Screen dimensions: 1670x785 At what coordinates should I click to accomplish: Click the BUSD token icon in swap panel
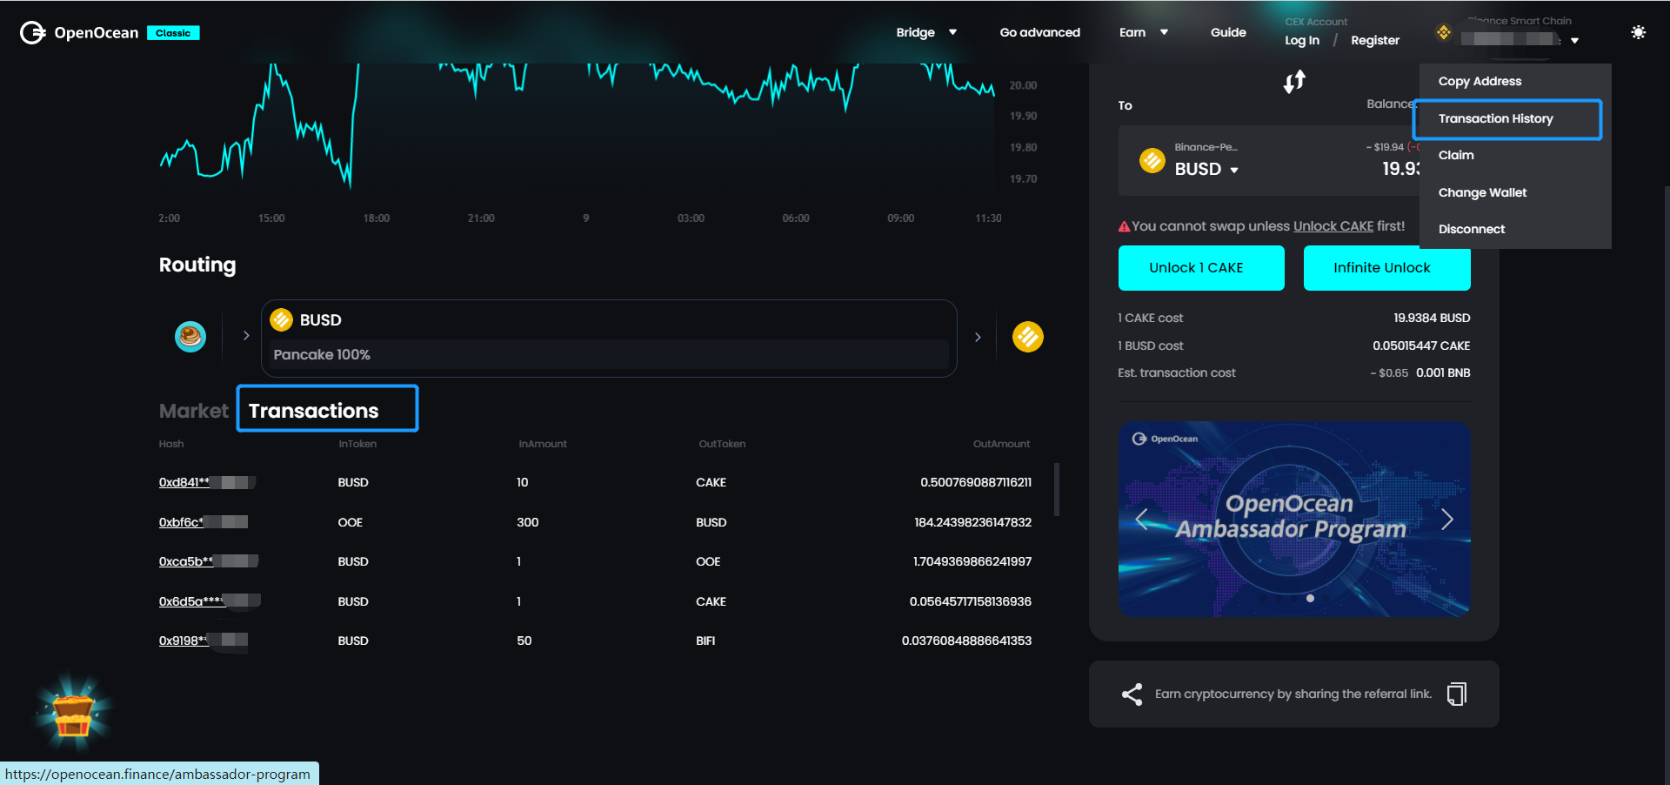click(1152, 160)
